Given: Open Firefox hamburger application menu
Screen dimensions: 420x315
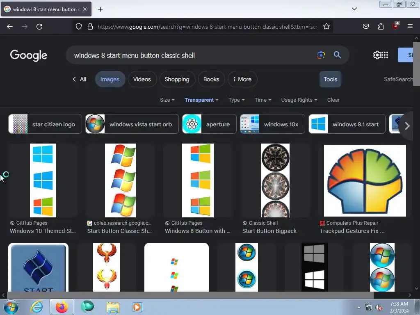Looking at the screenshot, I should click(x=410, y=26).
